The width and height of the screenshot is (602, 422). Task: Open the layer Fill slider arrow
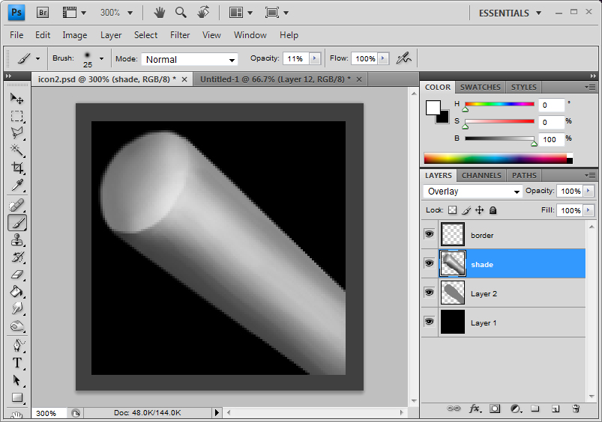tap(589, 210)
